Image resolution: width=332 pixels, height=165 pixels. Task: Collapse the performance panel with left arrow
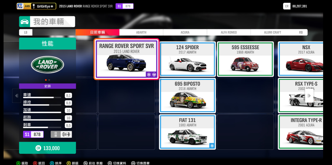point(17,96)
